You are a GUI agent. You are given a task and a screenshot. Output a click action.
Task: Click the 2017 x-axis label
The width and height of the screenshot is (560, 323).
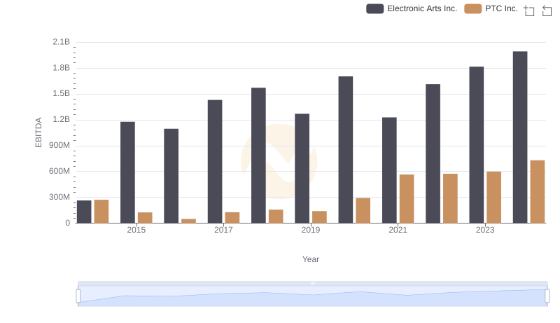[223, 230]
